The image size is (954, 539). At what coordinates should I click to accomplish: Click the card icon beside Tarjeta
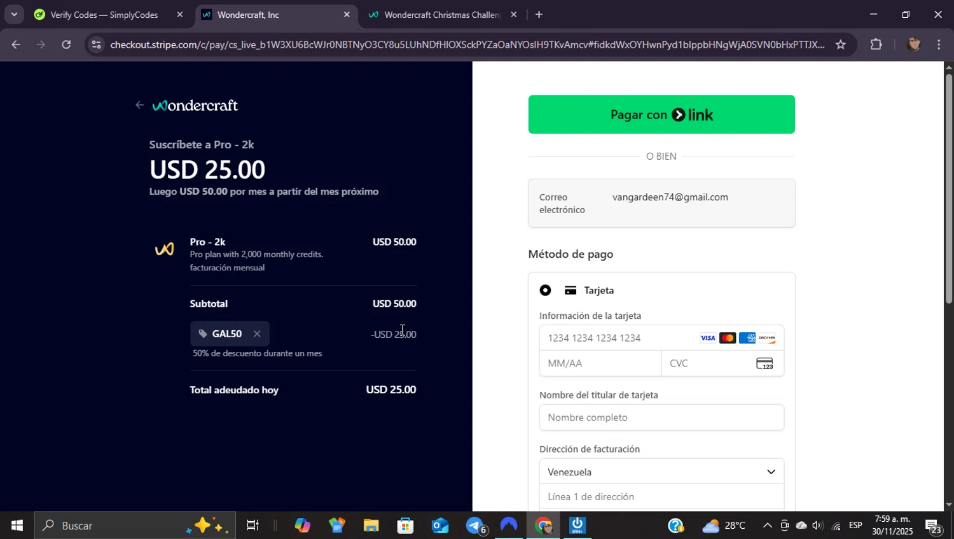[570, 290]
